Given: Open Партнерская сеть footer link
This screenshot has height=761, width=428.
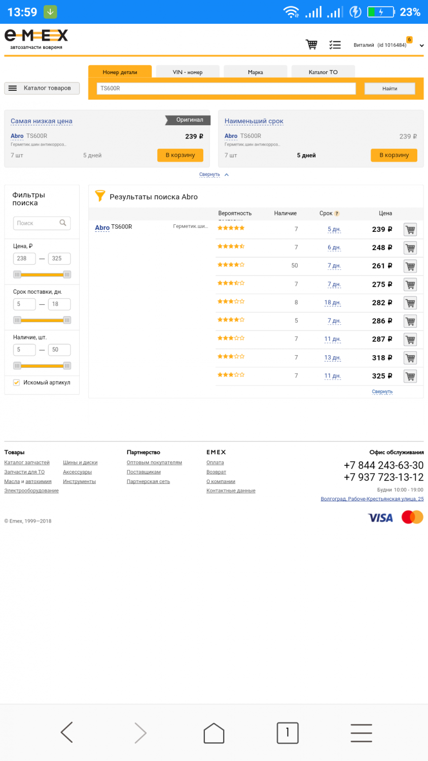Looking at the screenshot, I should (148, 481).
